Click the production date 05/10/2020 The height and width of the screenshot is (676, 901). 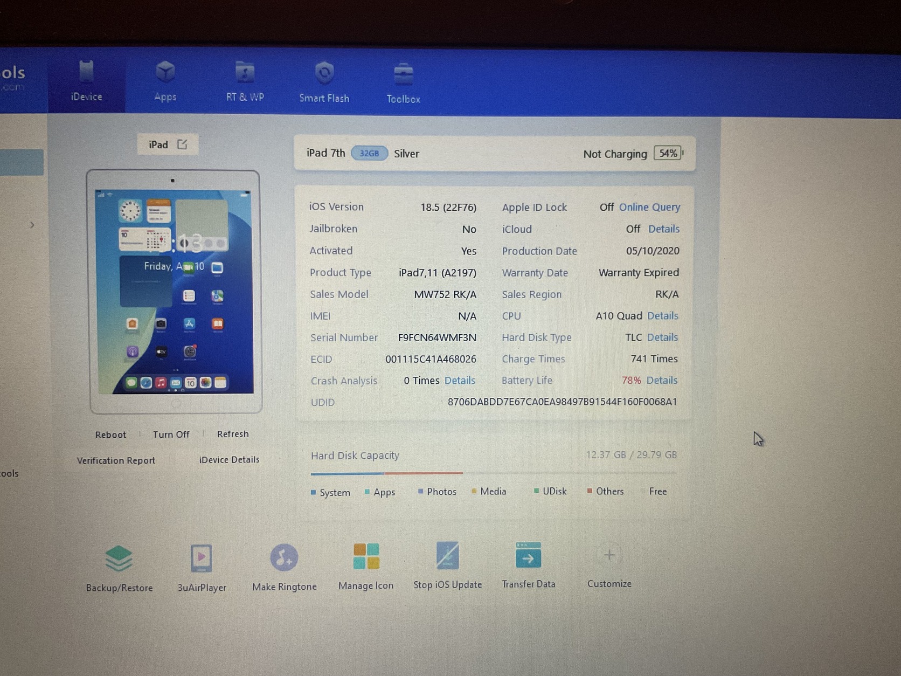coord(653,251)
